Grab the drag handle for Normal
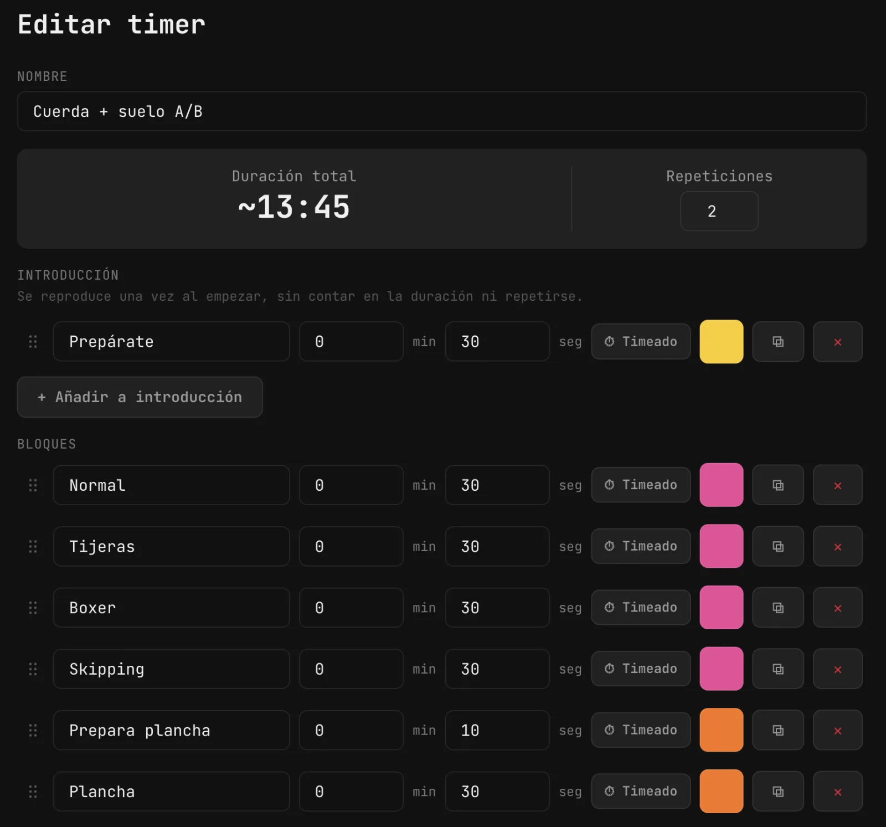The image size is (886, 827). tap(33, 485)
